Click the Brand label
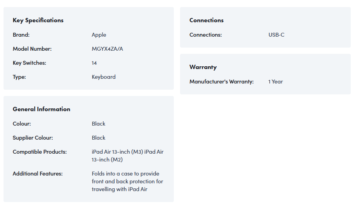This screenshot has height=211, width=357. click(x=21, y=35)
